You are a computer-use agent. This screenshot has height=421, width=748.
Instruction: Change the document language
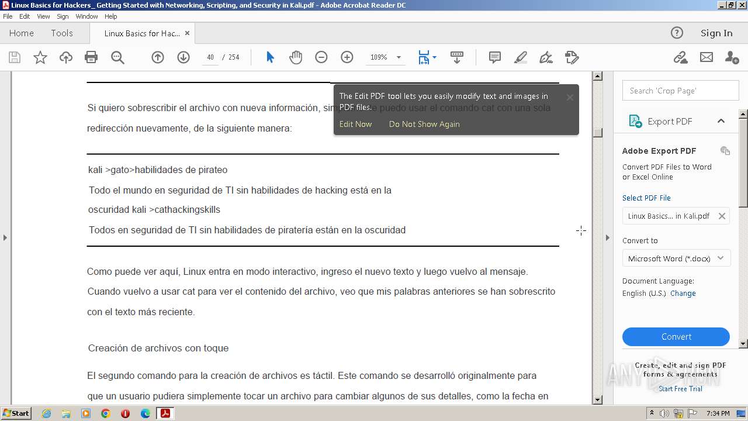[683, 294]
